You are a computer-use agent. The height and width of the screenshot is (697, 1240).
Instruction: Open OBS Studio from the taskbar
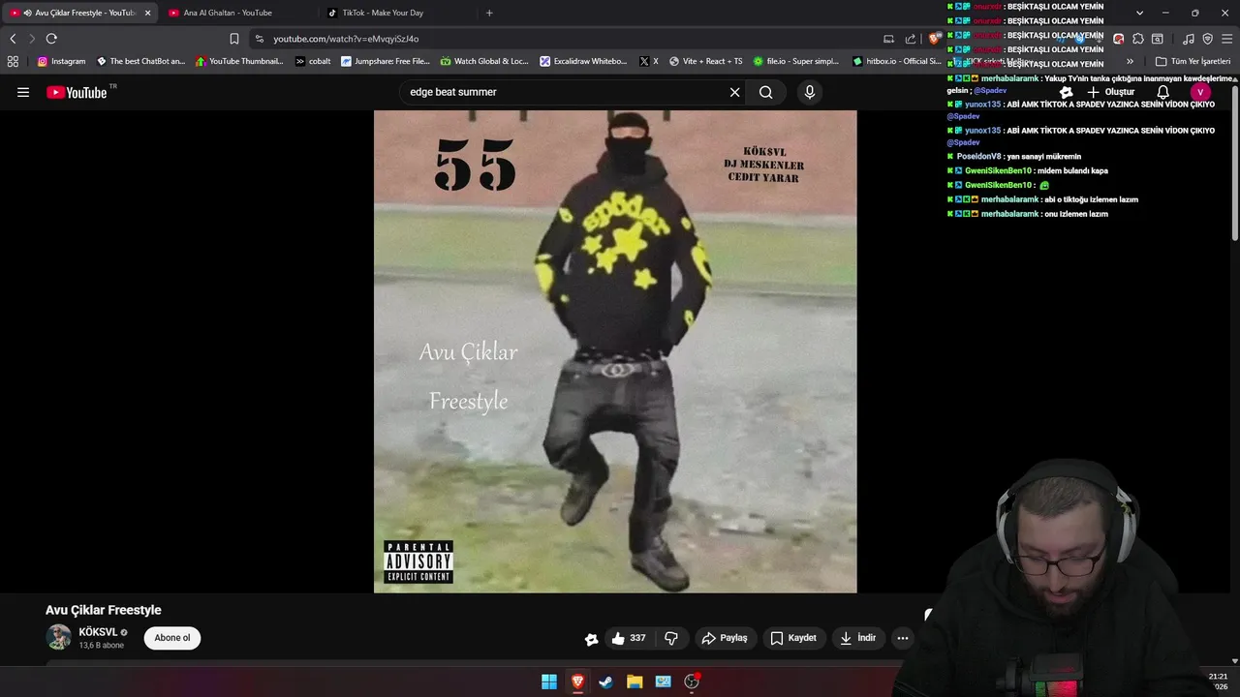click(x=692, y=682)
